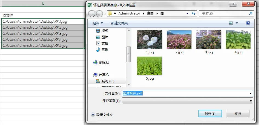Select the 4.jpg green plants thumbnail

(238, 39)
